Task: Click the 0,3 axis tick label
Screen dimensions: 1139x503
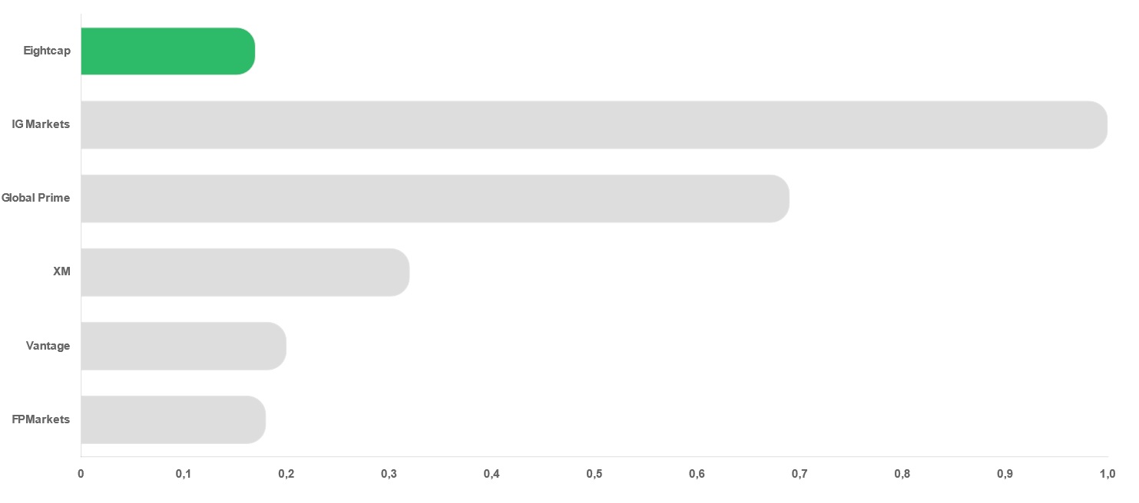Action: coord(389,474)
